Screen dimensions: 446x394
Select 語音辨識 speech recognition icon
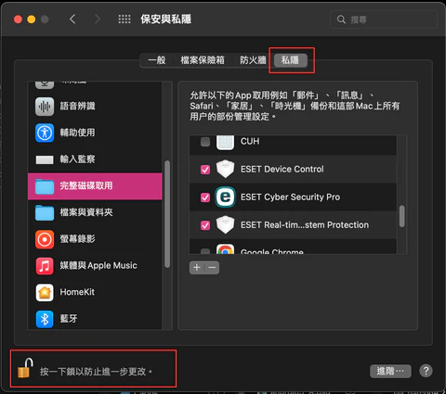coord(45,107)
